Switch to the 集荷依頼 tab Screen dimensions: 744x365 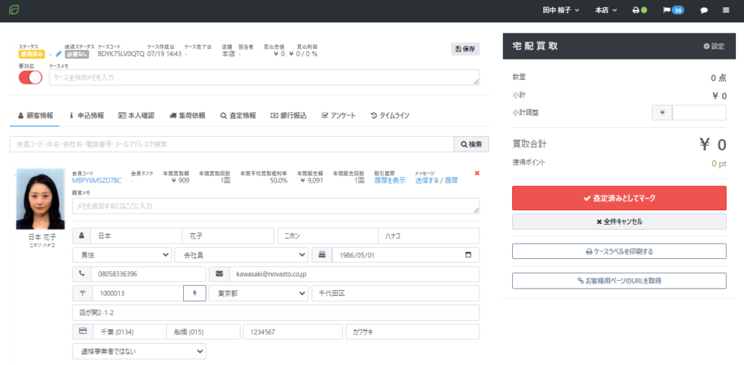point(187,116)
